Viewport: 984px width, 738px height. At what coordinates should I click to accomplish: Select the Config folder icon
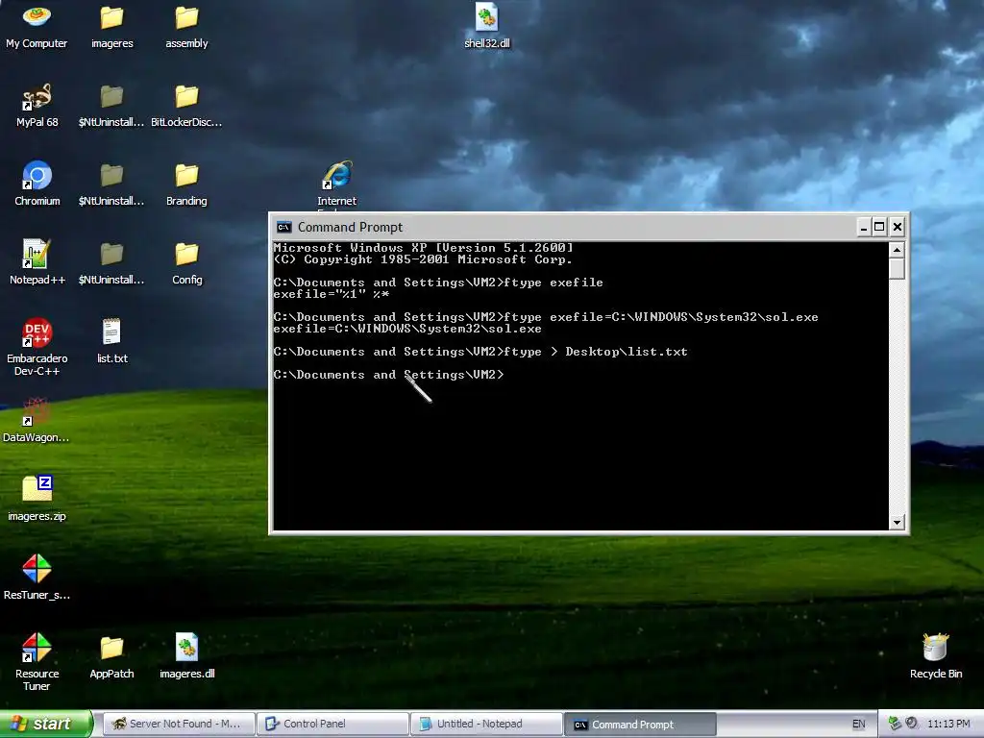(x=186, y=263)
